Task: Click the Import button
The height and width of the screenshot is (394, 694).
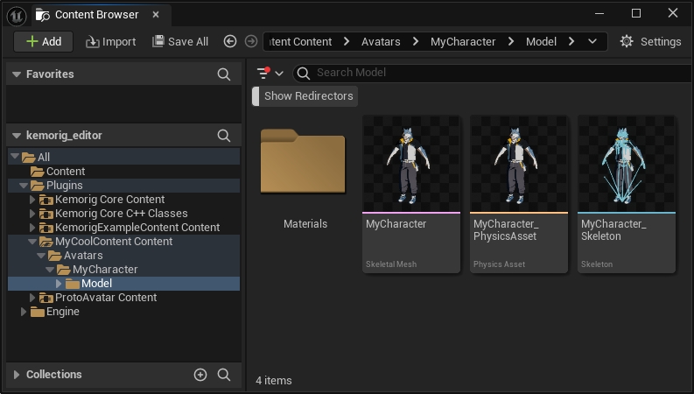Action: point(110,41)
